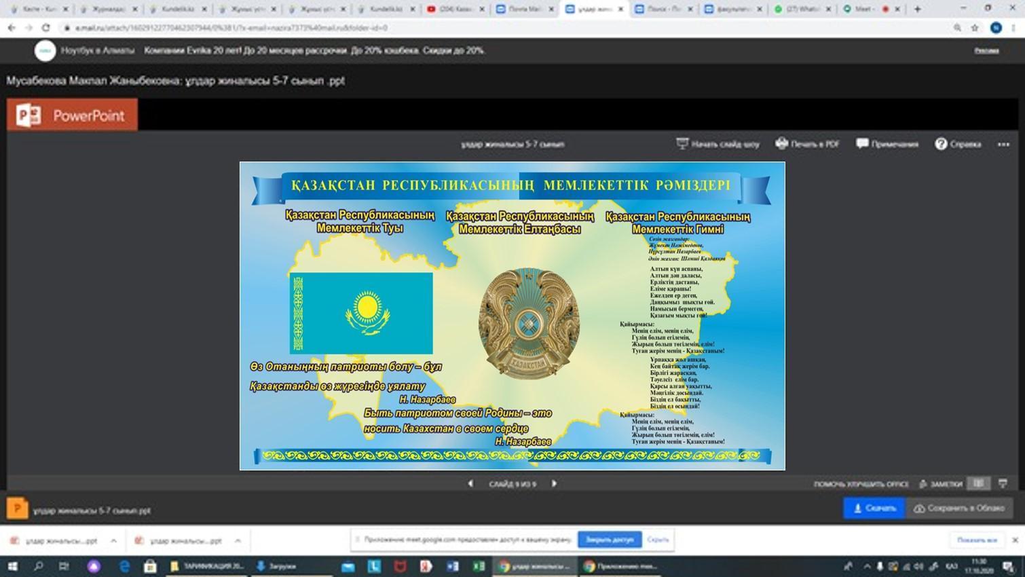Toggle the Заметки notes pane
The image size is (1025, 577).
click(941, 484)
